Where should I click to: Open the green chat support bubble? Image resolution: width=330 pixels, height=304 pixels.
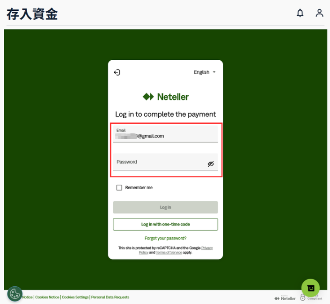point(310,288)
